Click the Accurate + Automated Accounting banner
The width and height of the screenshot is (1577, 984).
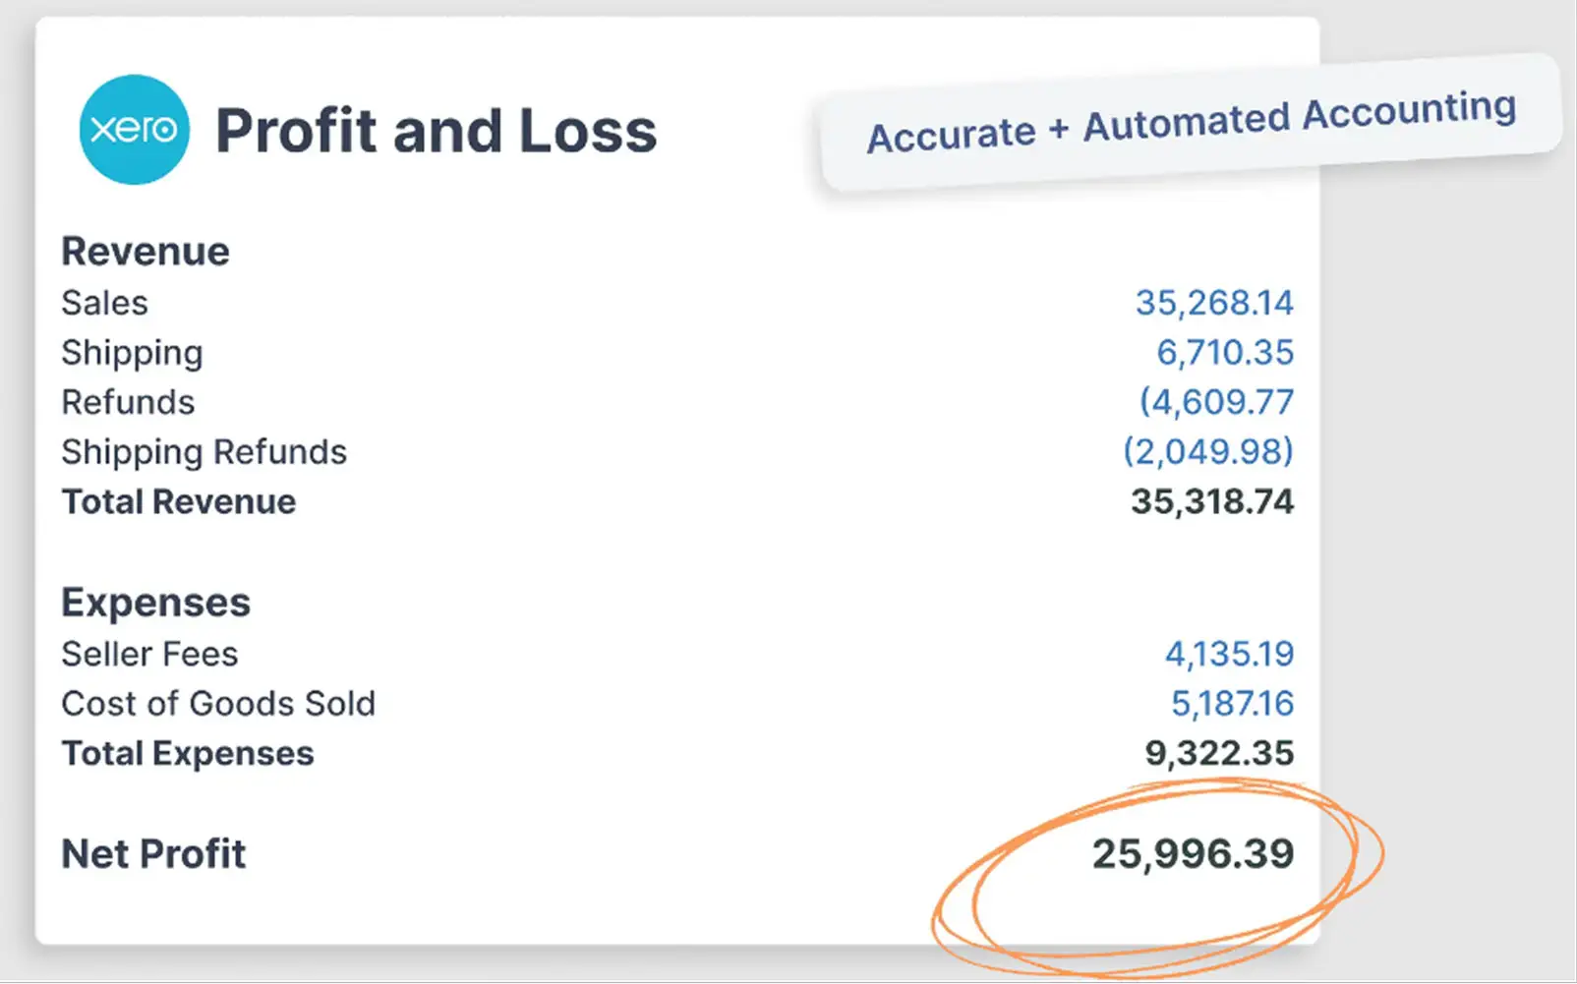(1191, 122)
